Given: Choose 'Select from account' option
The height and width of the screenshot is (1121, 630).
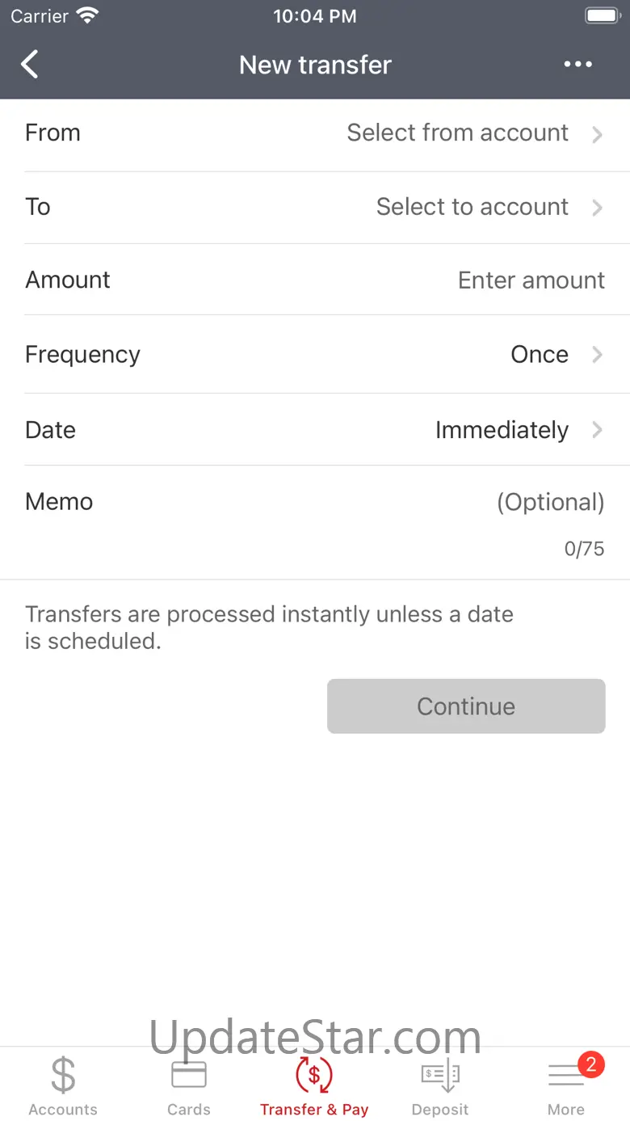Looking at the screenshot, I should (x=457, y=133).
